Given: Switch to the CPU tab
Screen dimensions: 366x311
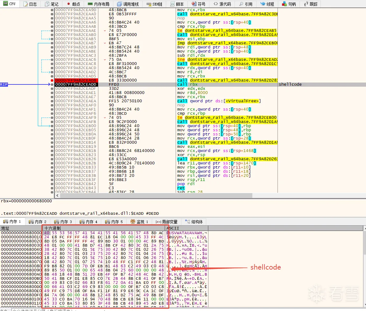Looking at the screenshot, I should [10, 4].
